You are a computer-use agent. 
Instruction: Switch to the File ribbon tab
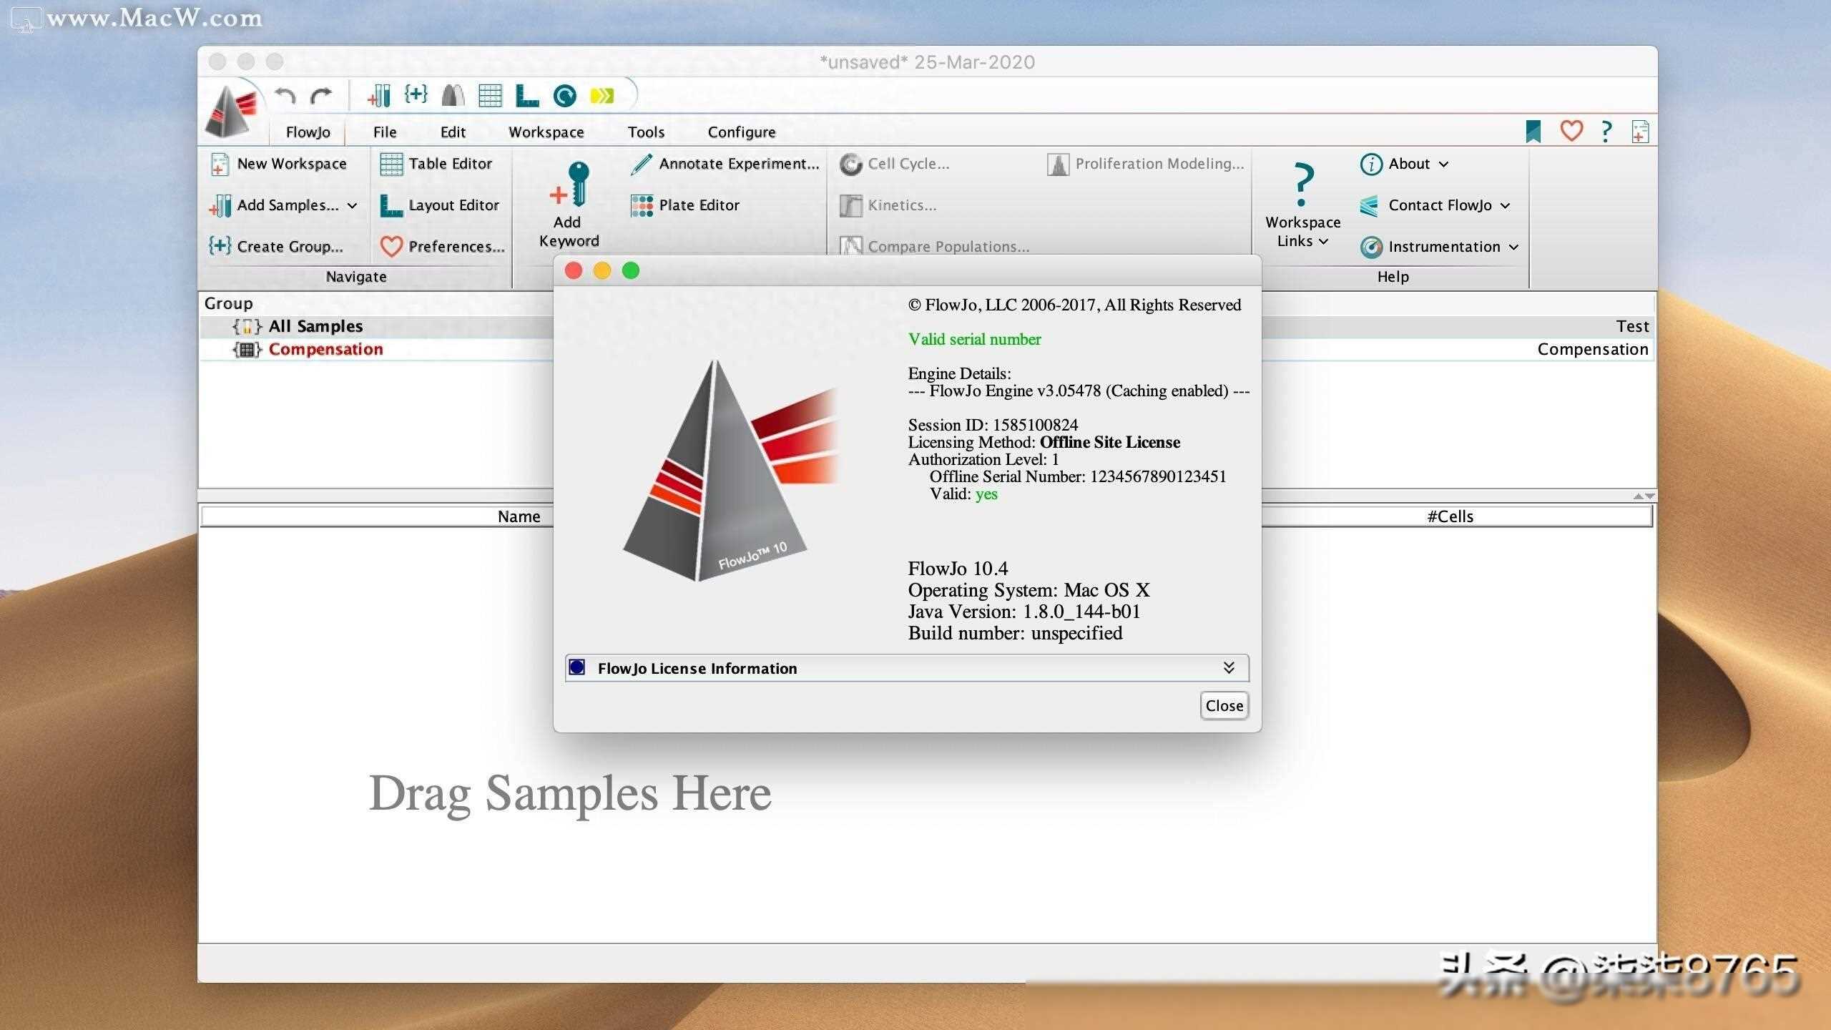(x=385, y=132)
